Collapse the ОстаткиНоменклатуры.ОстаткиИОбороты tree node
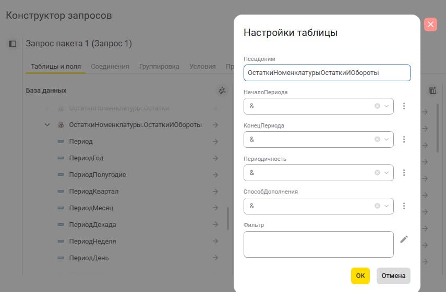This screenshot has height=292, width=446. 47,125
